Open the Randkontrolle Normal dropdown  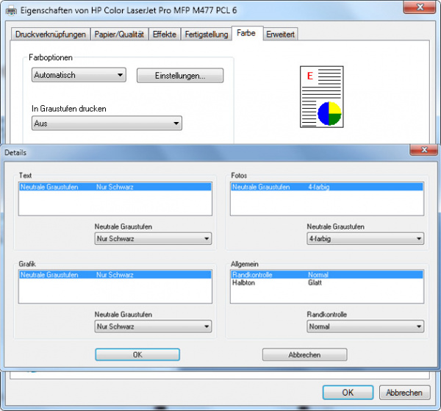[365, 326]
